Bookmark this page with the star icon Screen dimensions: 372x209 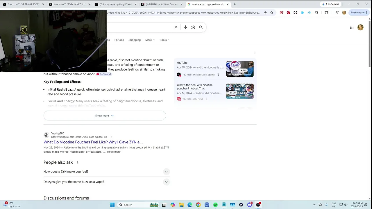tap(271, 12)
